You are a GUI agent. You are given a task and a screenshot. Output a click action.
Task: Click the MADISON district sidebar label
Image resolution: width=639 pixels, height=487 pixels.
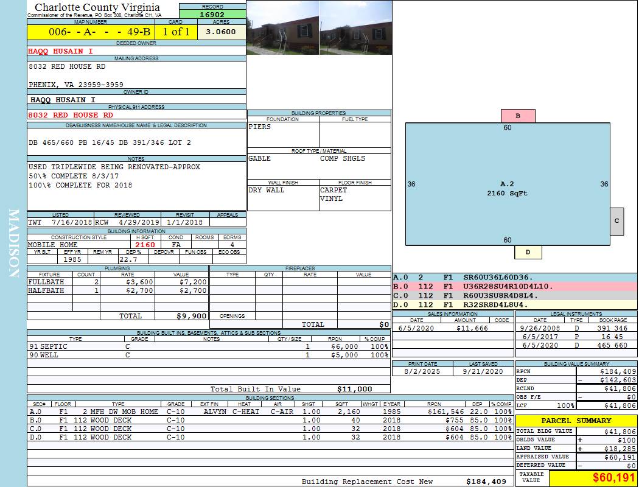(13, 243)
